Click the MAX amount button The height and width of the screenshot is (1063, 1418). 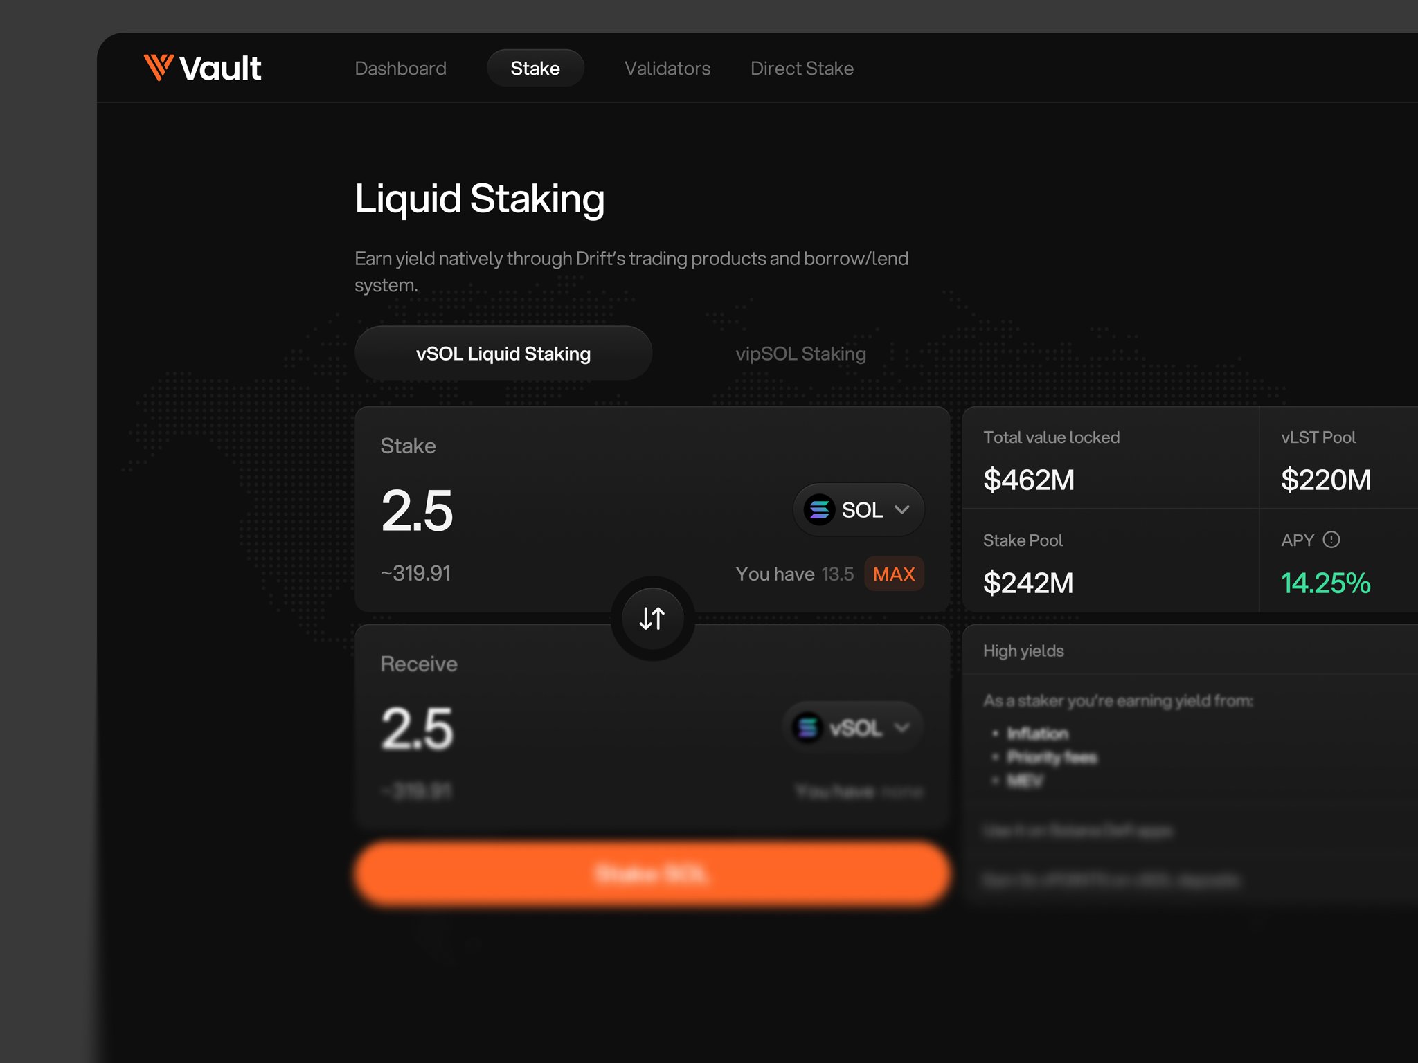point(893,574)
